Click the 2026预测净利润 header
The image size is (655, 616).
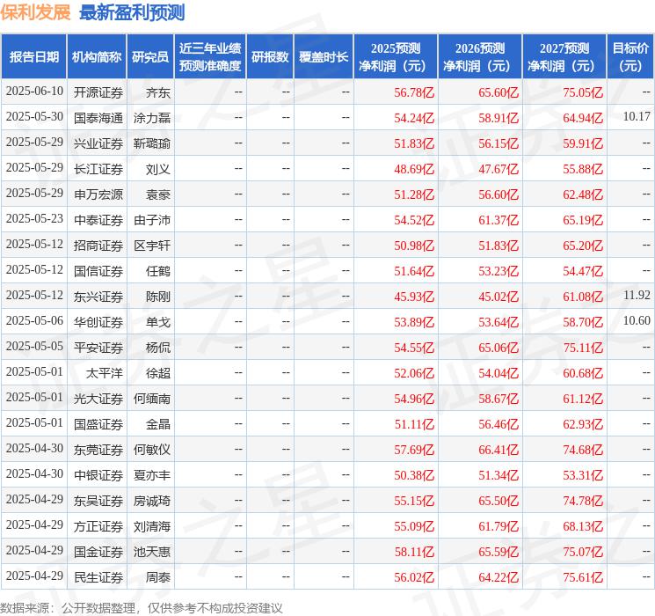pos(480,57)
